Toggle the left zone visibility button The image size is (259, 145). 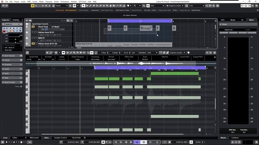[x=242, y=6]
